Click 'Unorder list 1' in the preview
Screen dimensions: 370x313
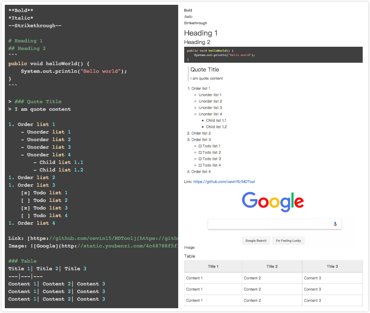coord(210,95)
